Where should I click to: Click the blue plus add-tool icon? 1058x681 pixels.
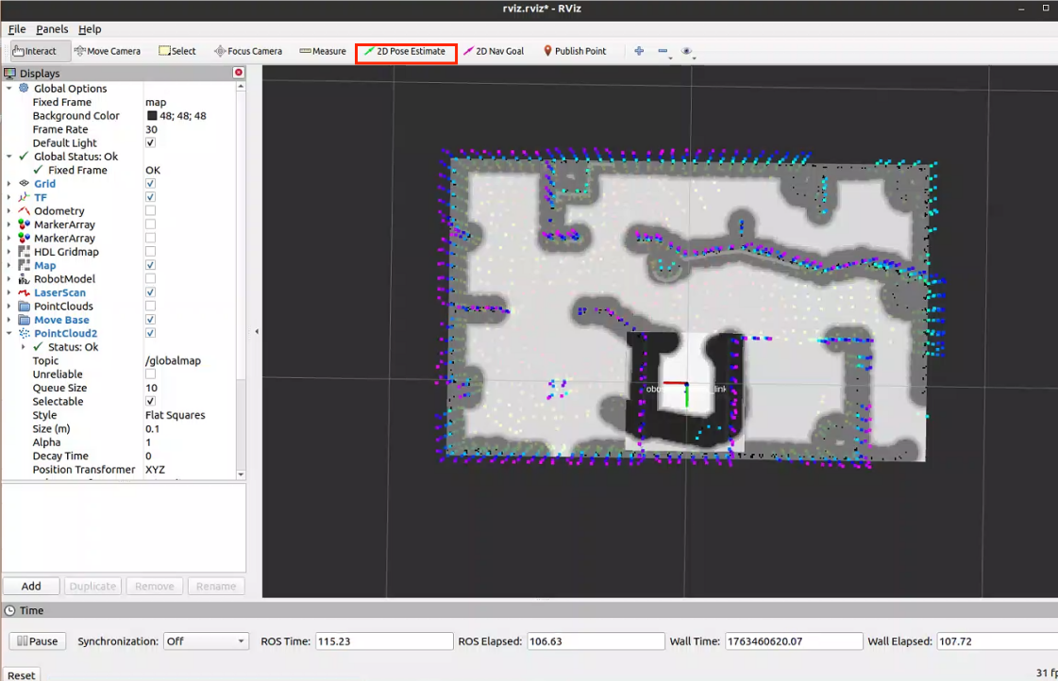click(639, 51)
